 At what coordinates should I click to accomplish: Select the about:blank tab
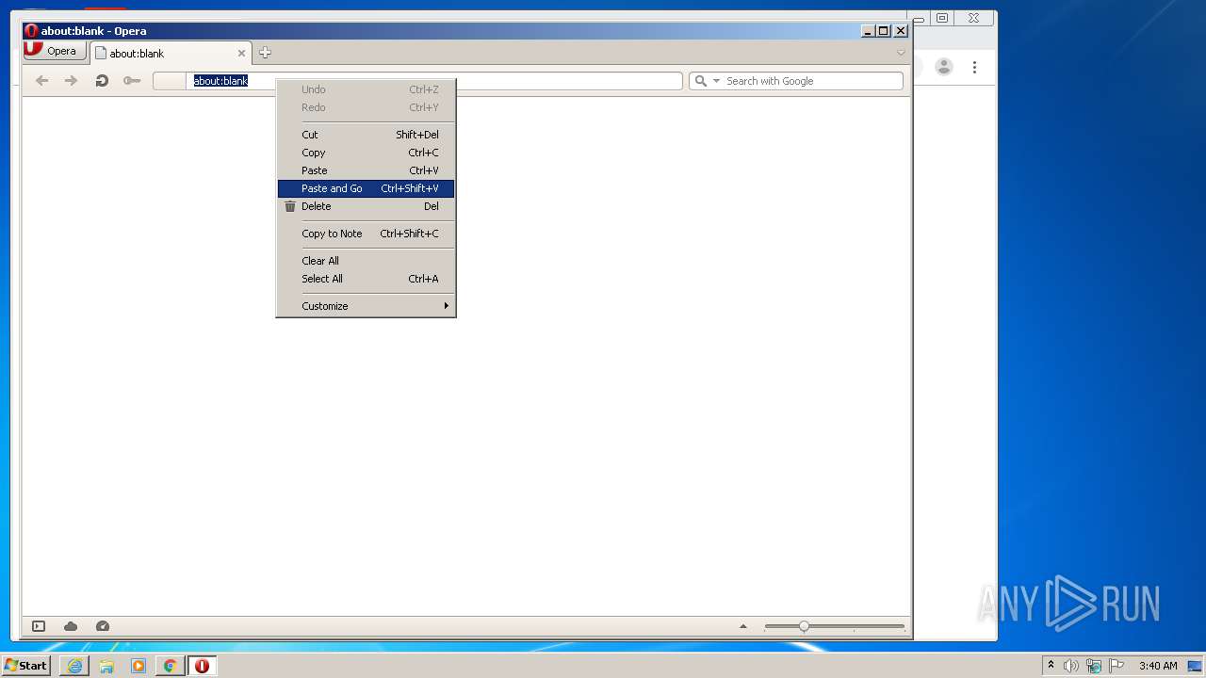[x=170, y=54]
